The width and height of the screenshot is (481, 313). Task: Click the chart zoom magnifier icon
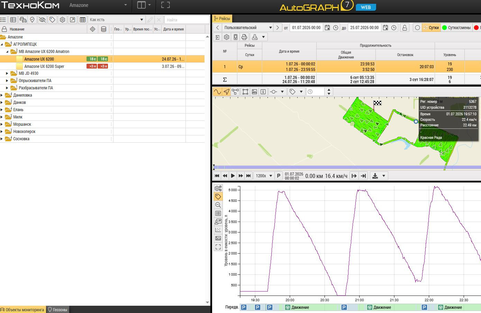pyautogui.click(x=218, y=205)
